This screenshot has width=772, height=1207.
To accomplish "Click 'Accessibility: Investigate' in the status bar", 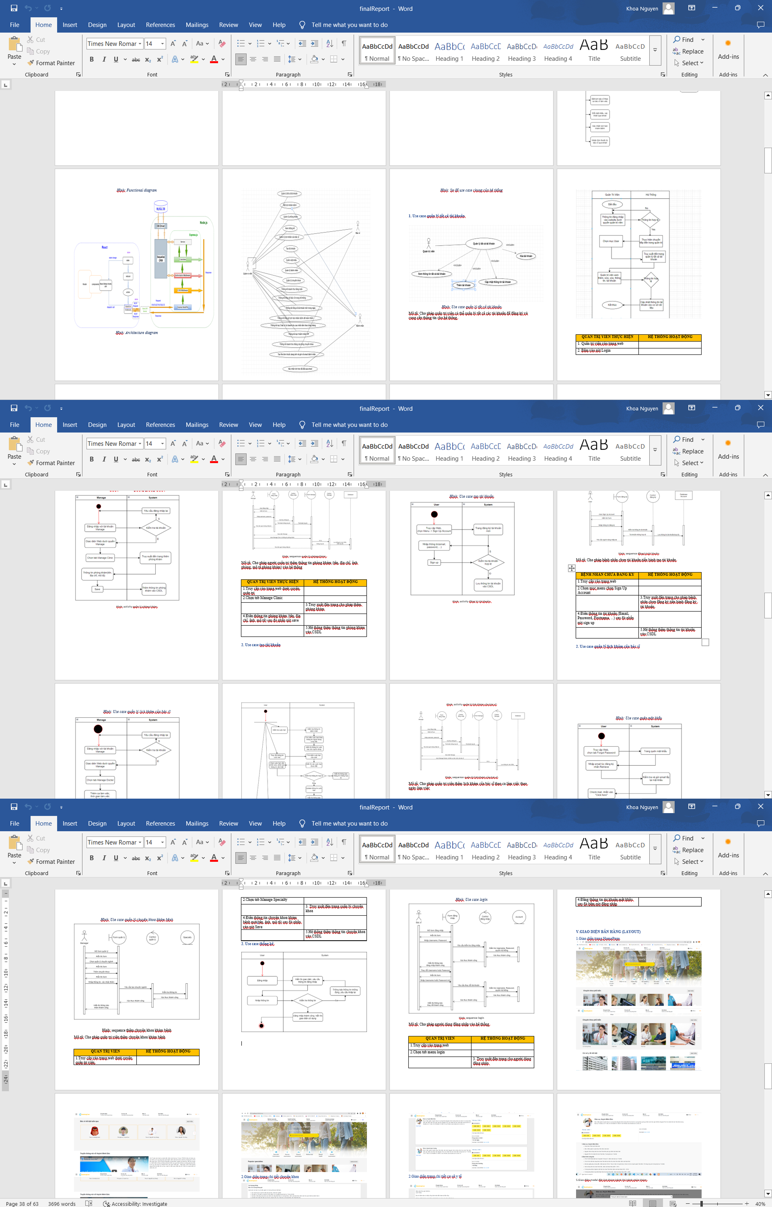I will [x=135, y=1203].
